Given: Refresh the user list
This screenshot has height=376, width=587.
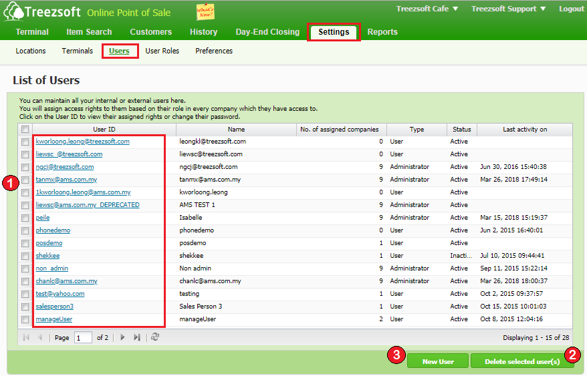Looking at the screenshot, I should coord(155,337).
